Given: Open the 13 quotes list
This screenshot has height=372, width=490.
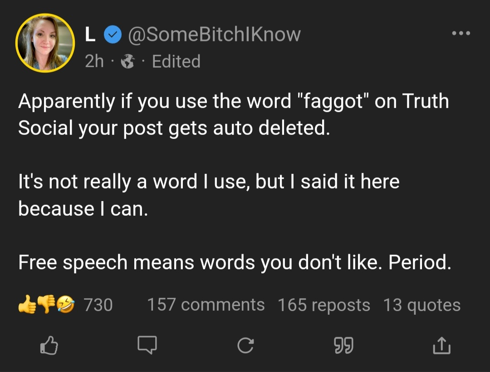Looking at the screenshot, I should 421,305.
